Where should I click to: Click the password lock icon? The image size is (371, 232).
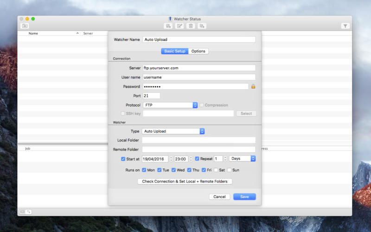click(x=253, y=86)
